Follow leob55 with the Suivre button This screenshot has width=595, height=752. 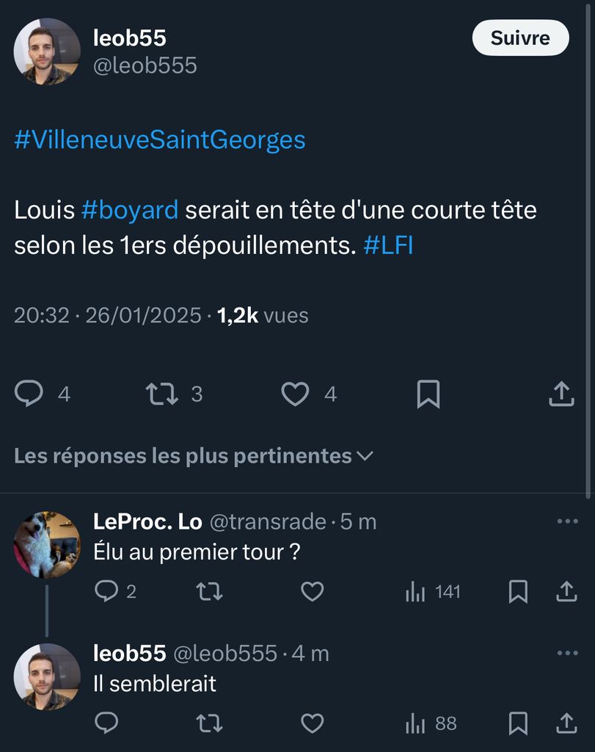click(x=520, y=38)
